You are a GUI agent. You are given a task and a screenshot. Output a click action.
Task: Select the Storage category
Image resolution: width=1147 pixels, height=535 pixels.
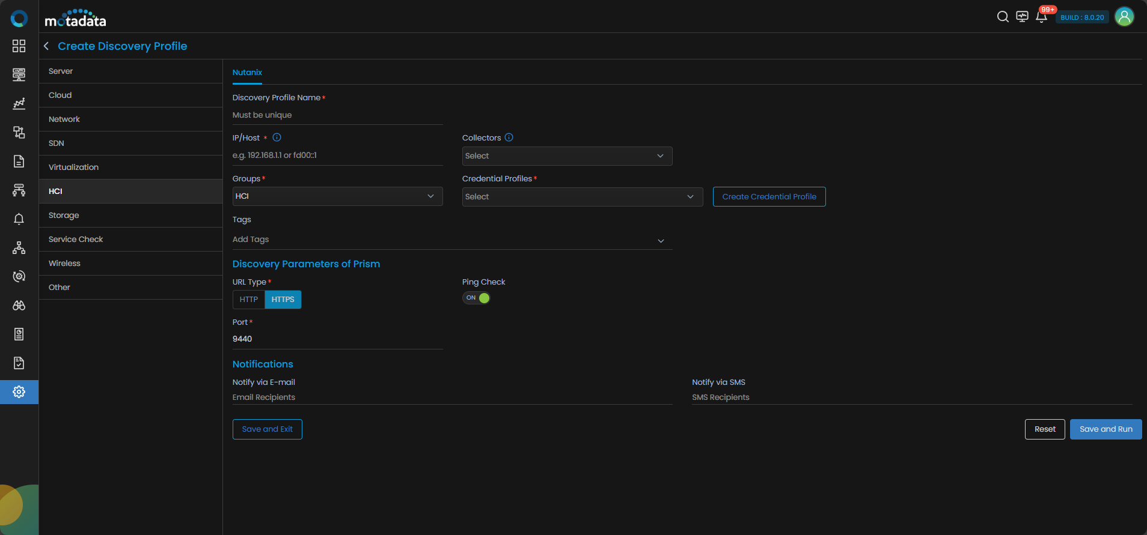click(x=130, y=216)
